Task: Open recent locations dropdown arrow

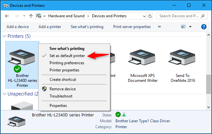Action: (x=24, y=16)
